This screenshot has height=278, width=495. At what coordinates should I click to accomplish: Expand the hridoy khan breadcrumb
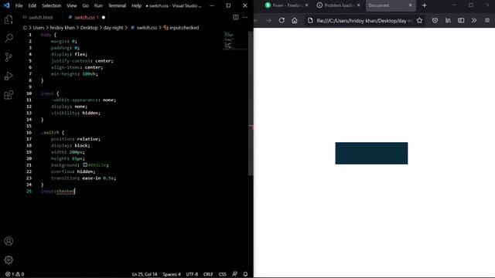(x=62, y=28)
